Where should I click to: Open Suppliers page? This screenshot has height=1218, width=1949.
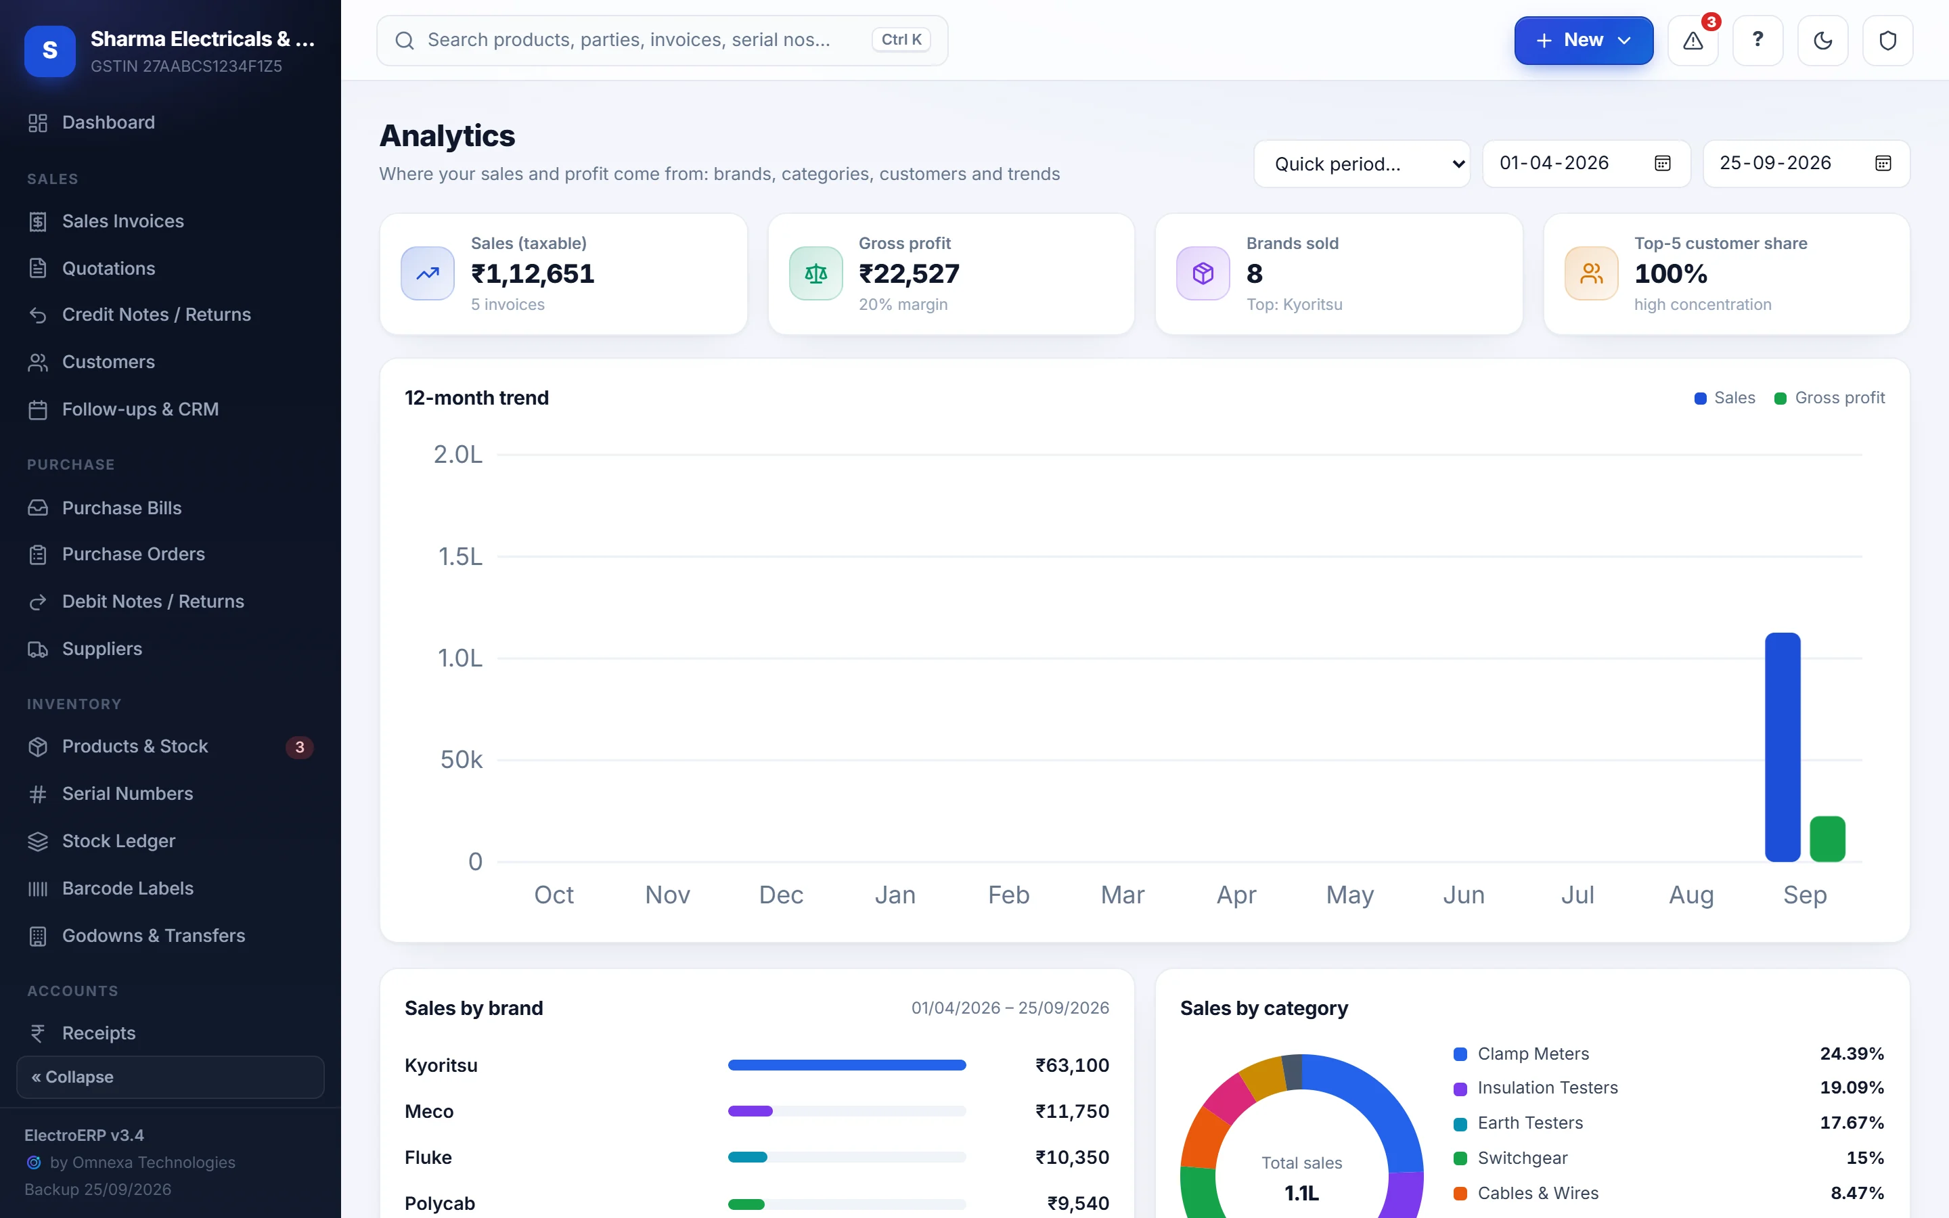[x=170, y=650]
